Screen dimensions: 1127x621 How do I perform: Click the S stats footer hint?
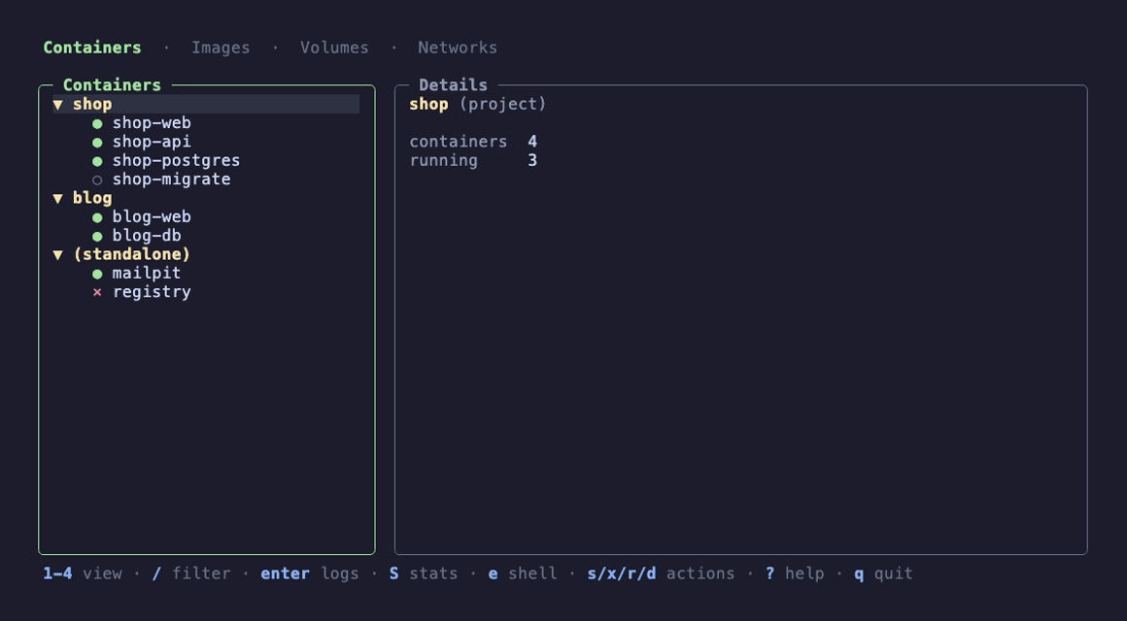click(x=424, y=573)
